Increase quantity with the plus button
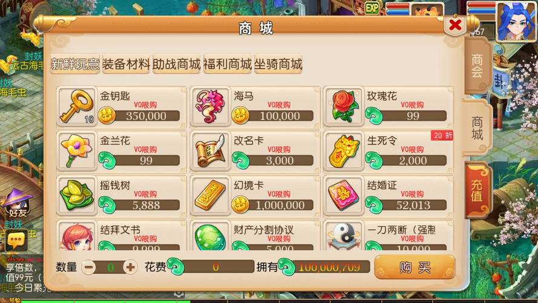Viewport: 538px width, 303px height. click(130, 267)
